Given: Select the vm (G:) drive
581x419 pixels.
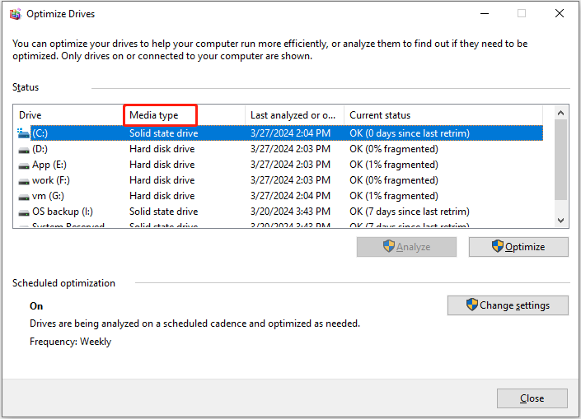Looking at the screenshot, I should [279, 196].
